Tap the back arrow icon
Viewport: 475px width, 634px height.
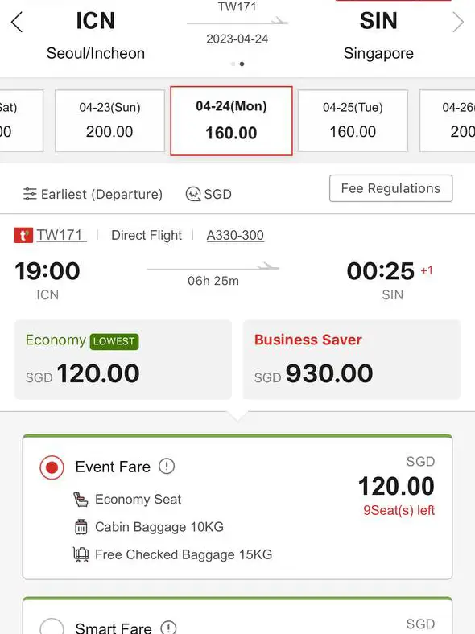point(17,22)
